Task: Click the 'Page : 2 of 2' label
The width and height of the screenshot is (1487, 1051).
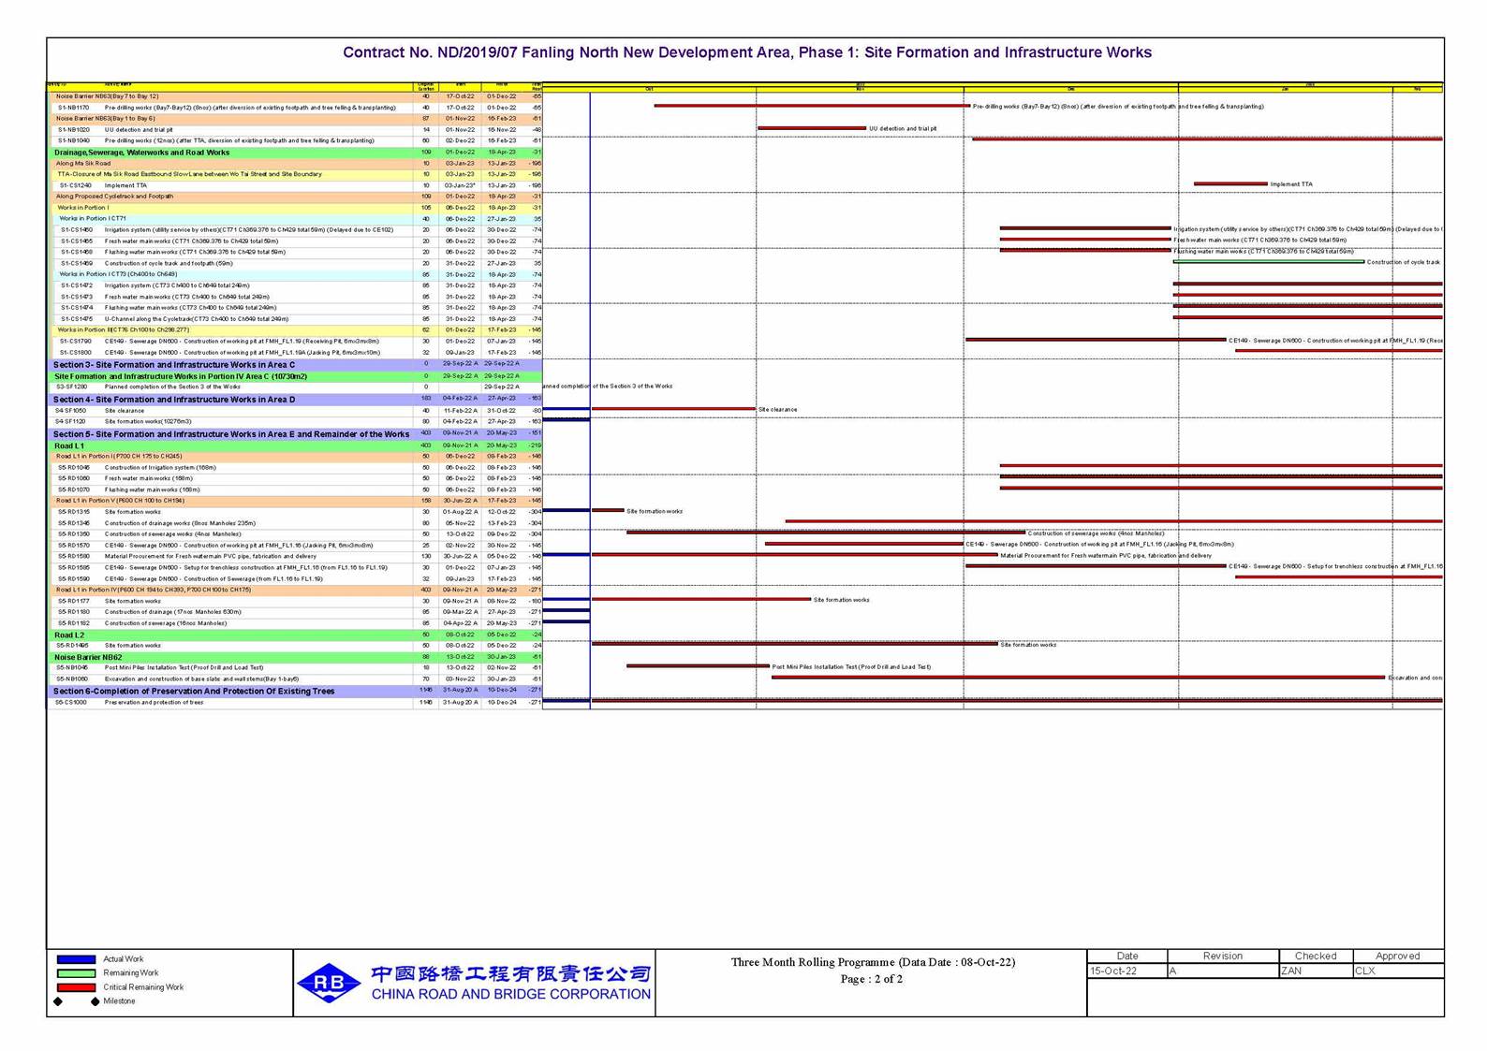Action: 872,979
